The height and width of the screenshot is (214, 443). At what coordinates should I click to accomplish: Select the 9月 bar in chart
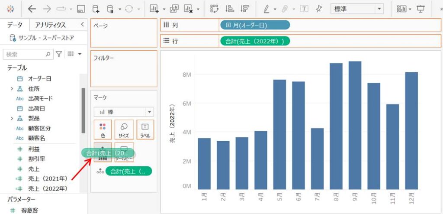[x=355, y=125]
